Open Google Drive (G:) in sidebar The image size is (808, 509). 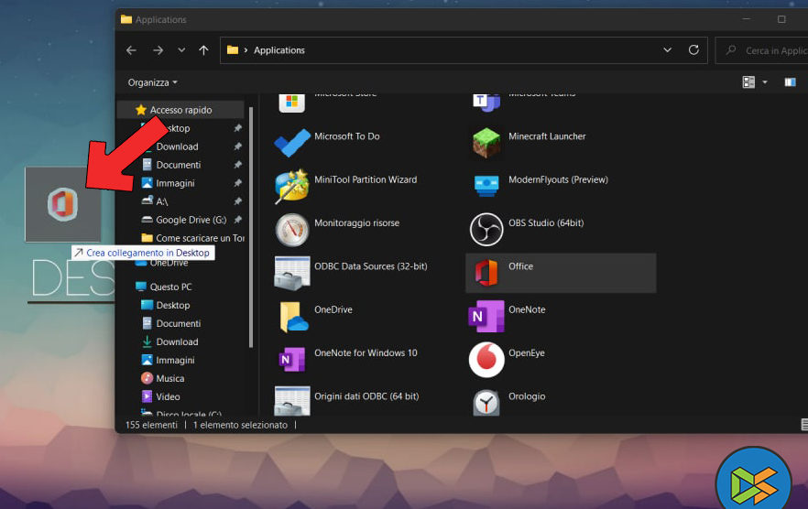click(x=190, y=220)
